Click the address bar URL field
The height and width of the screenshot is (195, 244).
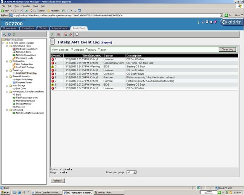click(115, 15)
